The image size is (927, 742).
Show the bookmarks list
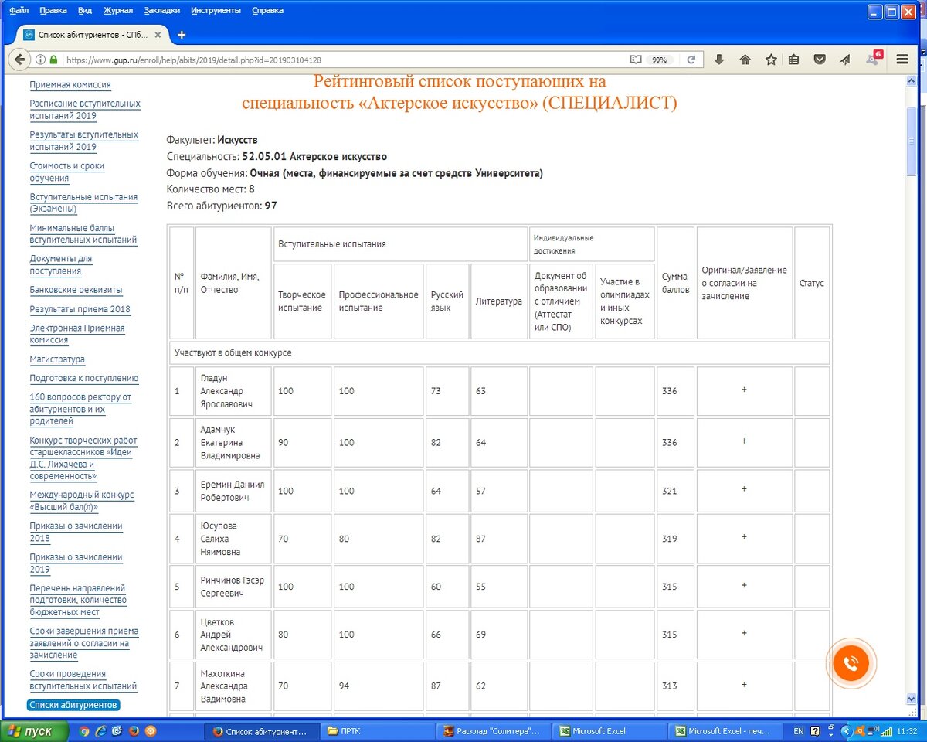point(794,60)
